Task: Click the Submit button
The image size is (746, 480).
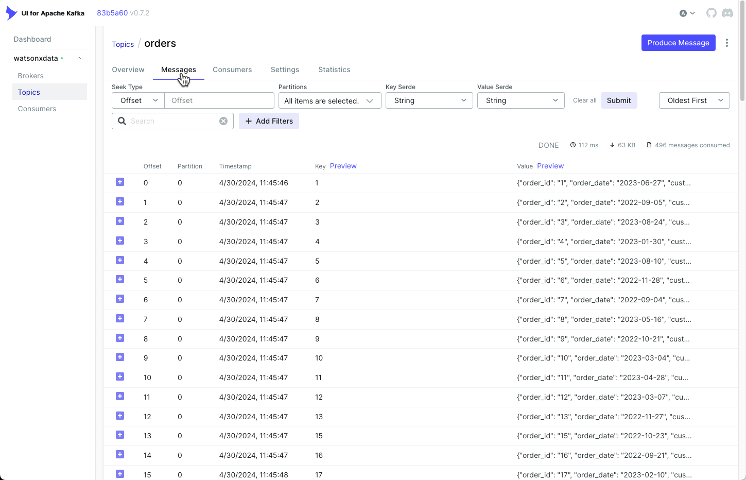Action: (x=619, y=100)
